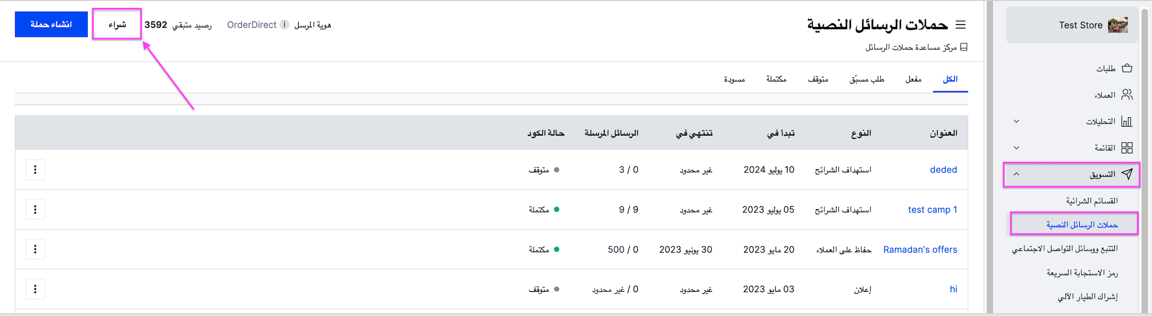The height and width of the screenshot is (316, 1152).
Task: Open the Ramadan's offers campaign link
Action: pos(920,250)
